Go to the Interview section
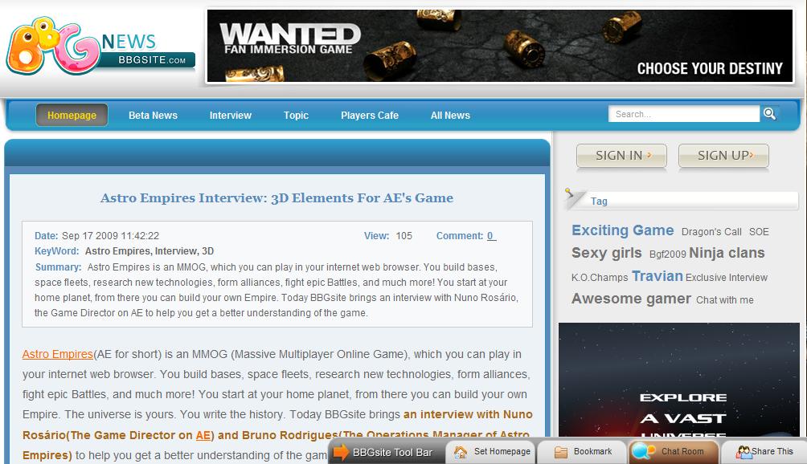 coord(230,115)
